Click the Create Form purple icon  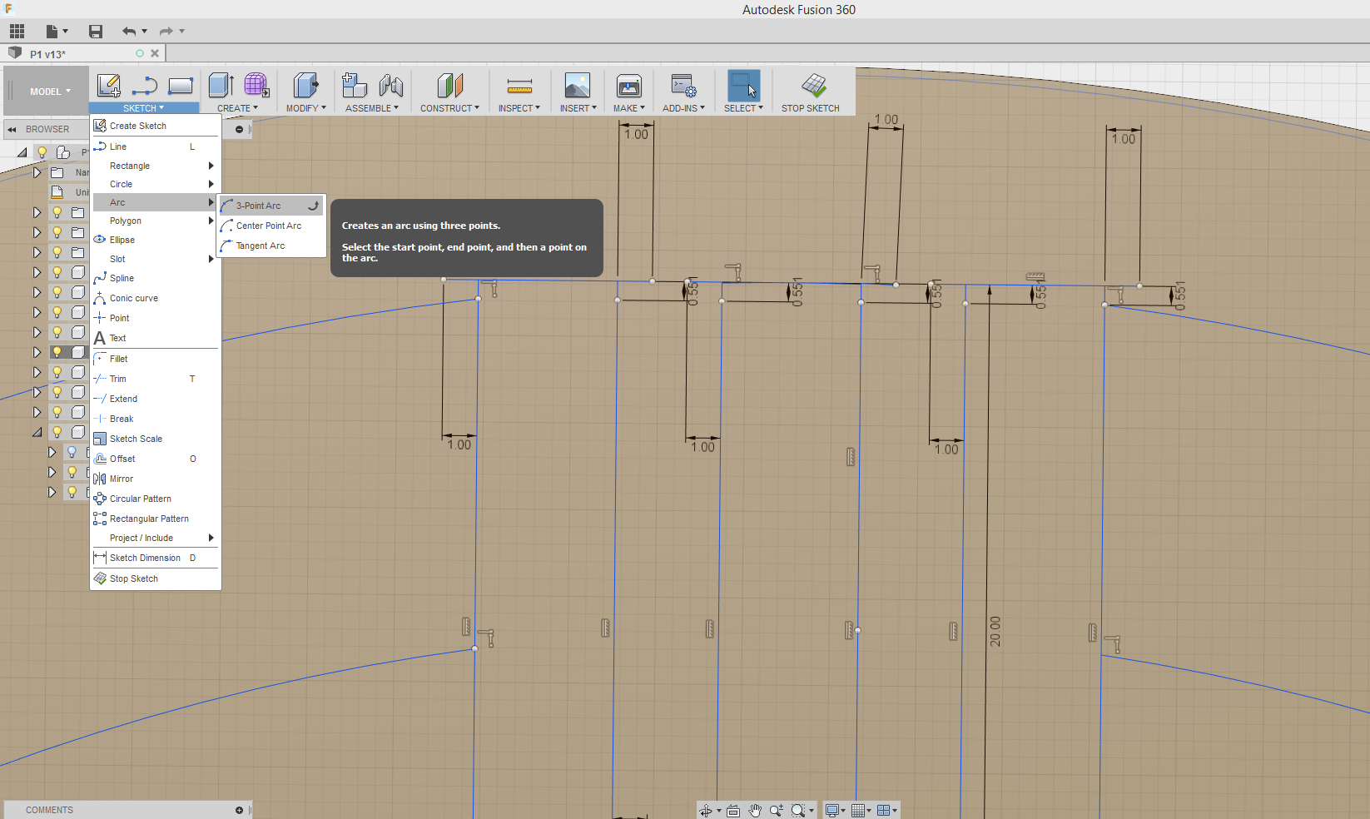pos(256,85)
